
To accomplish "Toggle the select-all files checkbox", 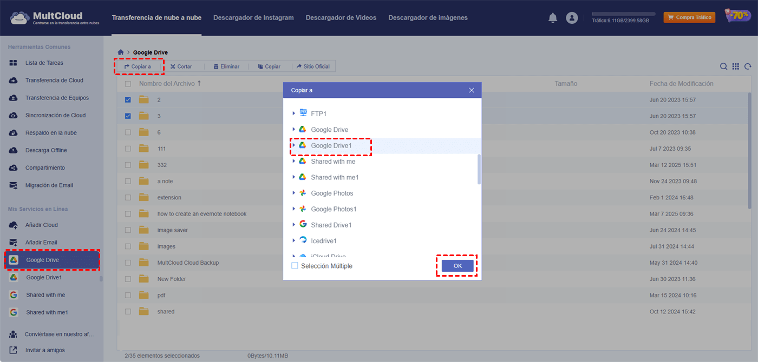I will (128, 84).
